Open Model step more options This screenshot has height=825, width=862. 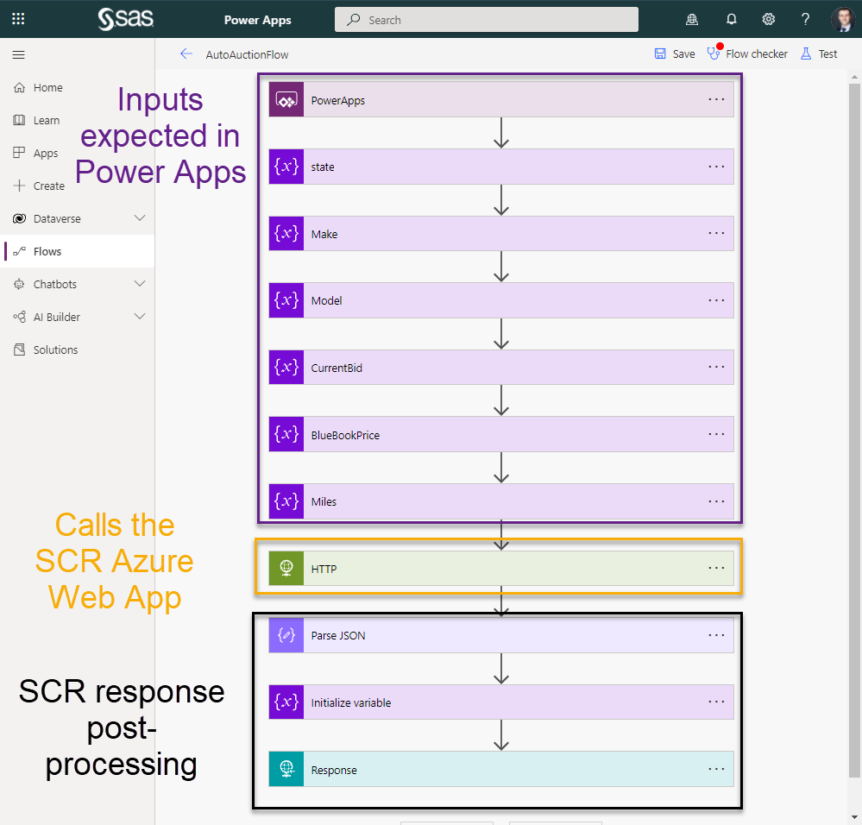tap(716, 300)
